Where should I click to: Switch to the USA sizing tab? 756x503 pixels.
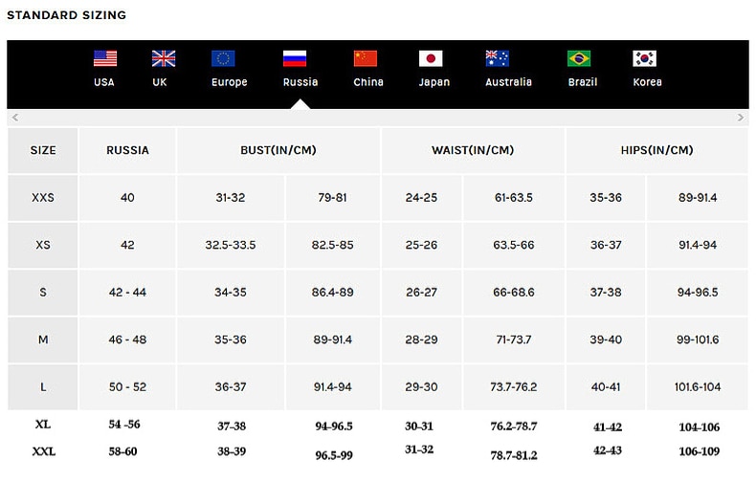coord(104,82)
